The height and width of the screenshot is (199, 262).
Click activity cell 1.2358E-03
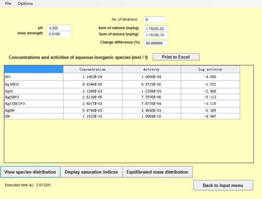pyautogui.click(x=152, y=91)
